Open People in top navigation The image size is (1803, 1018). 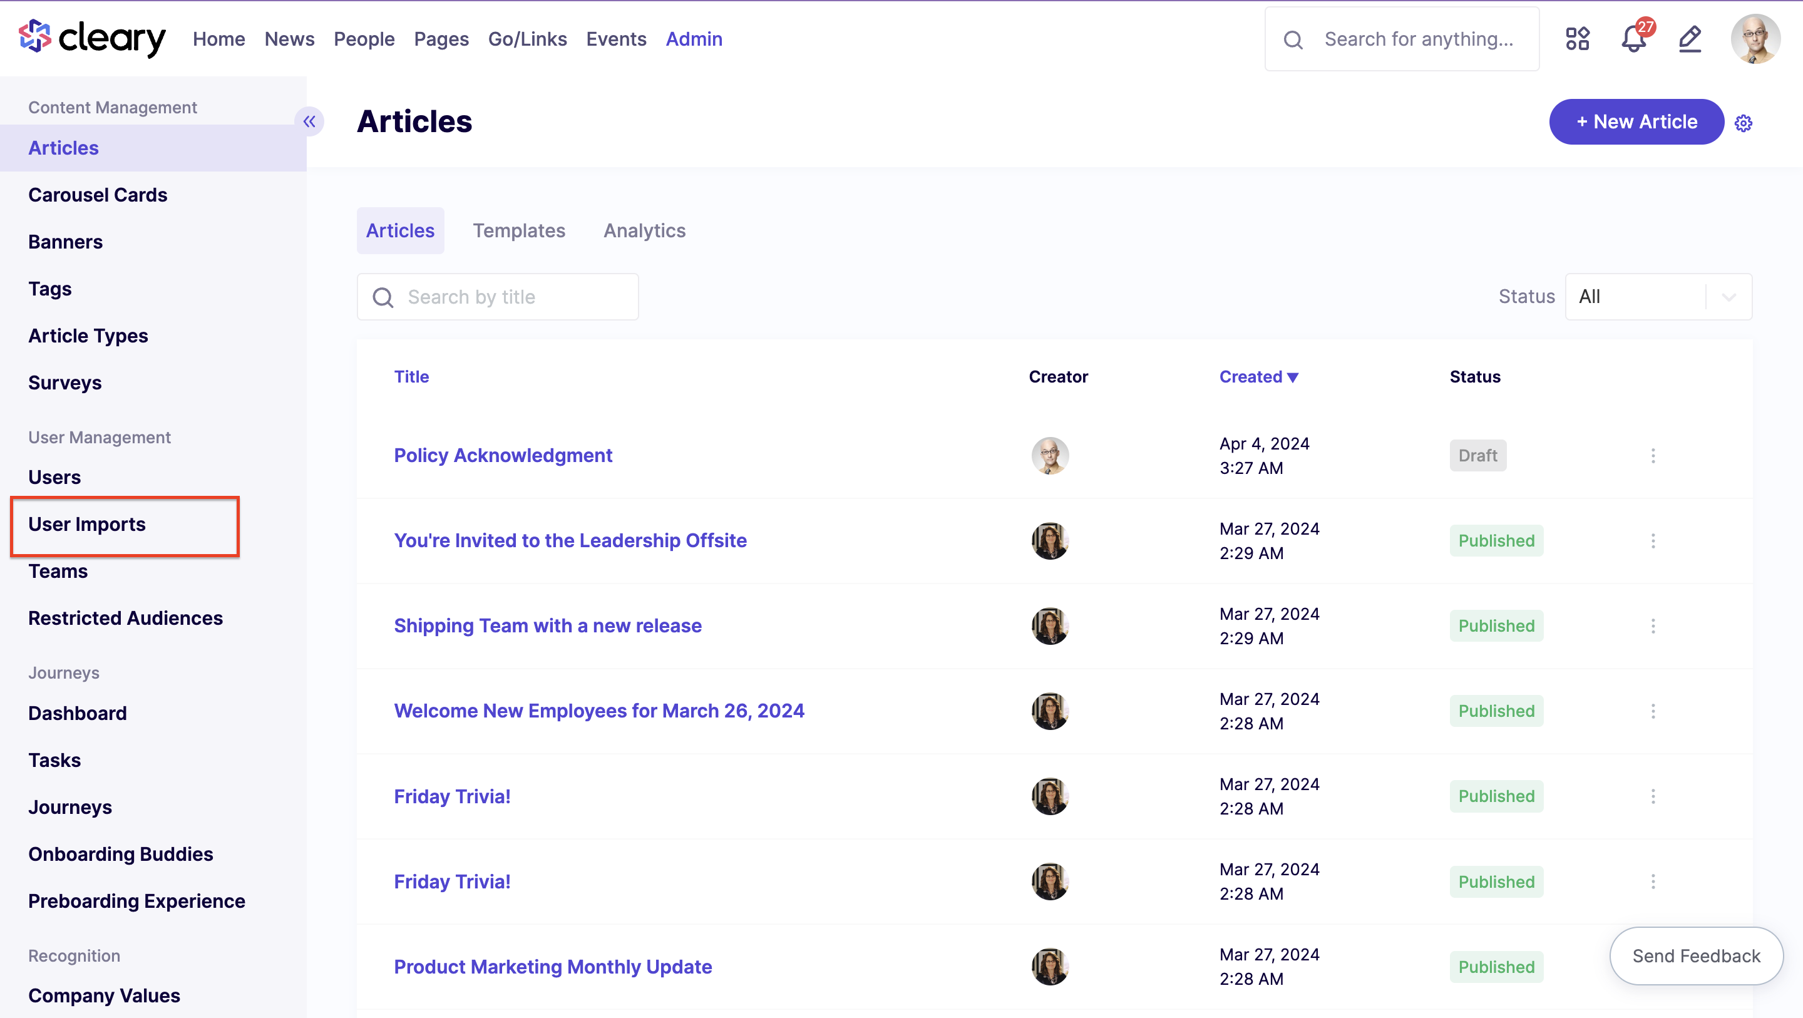coord(364,39)
